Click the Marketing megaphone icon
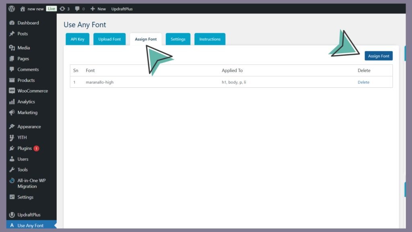Viewport: 412px width, 232px height. [12, 112]
